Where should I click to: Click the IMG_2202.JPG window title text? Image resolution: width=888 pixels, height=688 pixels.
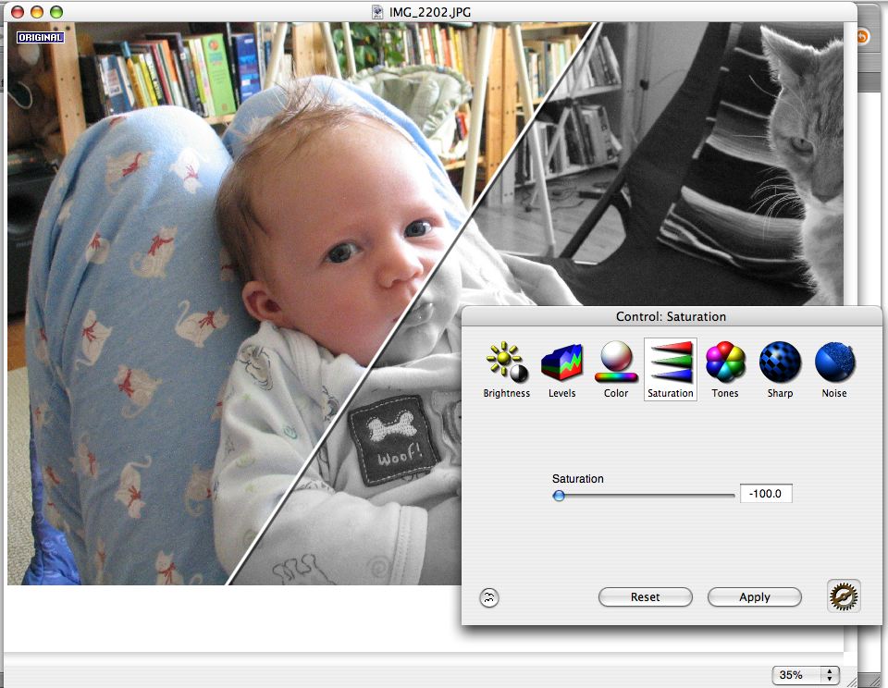430,12
